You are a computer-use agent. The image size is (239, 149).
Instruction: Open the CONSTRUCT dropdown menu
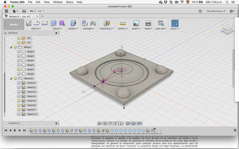[107, 29]
